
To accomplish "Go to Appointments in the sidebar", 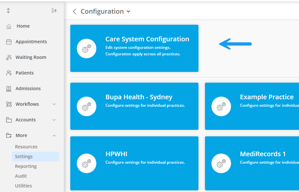I will point(31,42).
